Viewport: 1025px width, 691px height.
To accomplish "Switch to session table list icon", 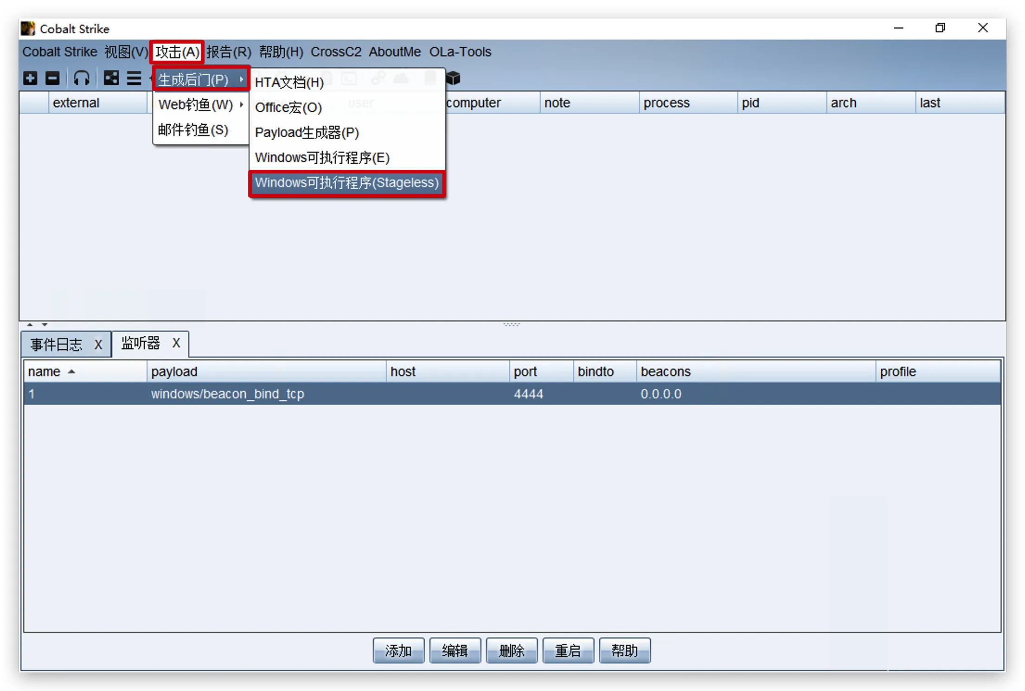I will pos(134,78).
